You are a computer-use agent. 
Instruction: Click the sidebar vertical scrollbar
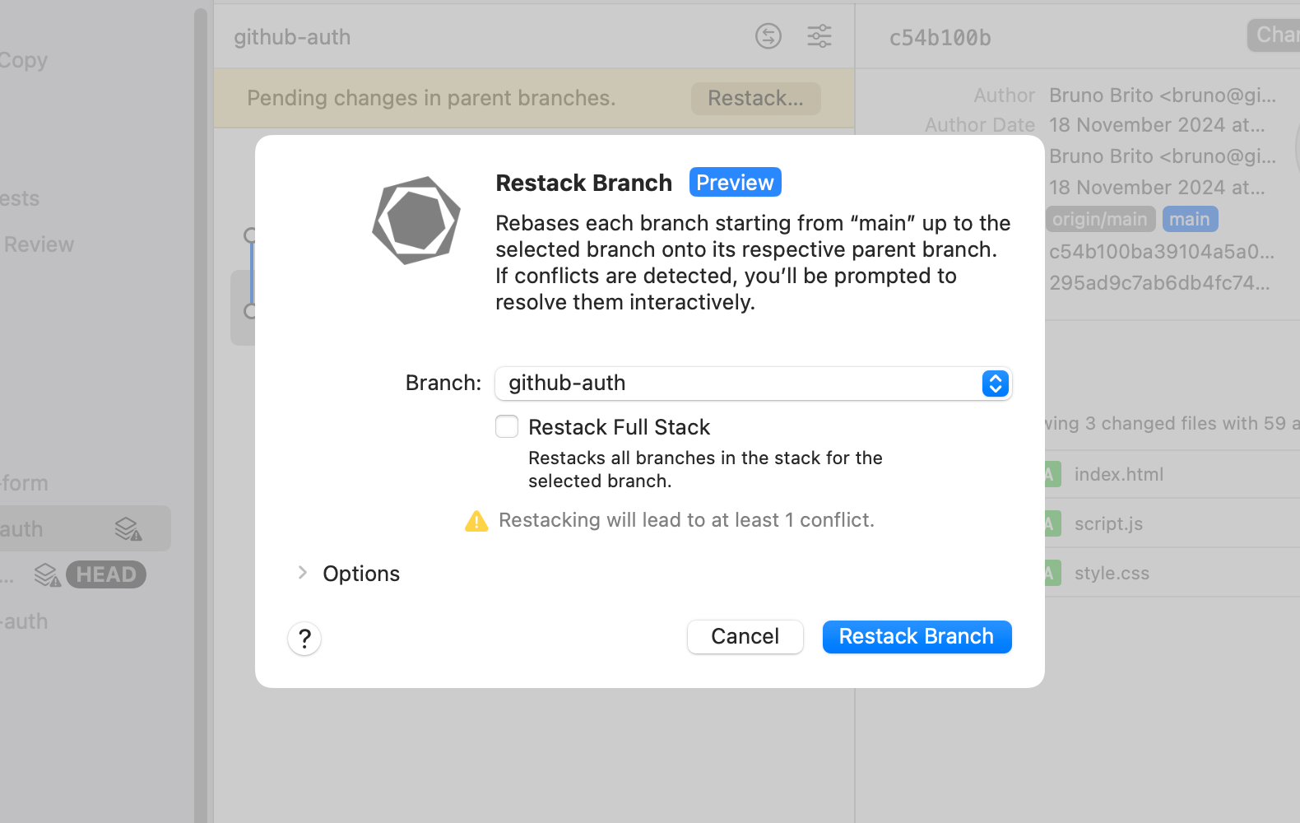coord(201,411)
